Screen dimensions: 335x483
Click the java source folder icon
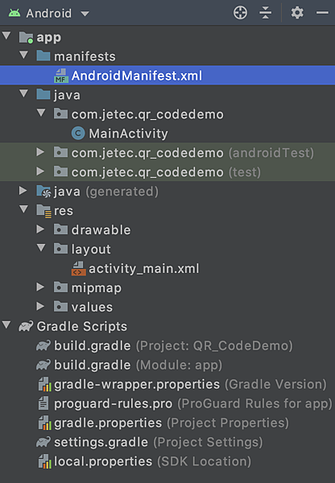click(43, 94)
